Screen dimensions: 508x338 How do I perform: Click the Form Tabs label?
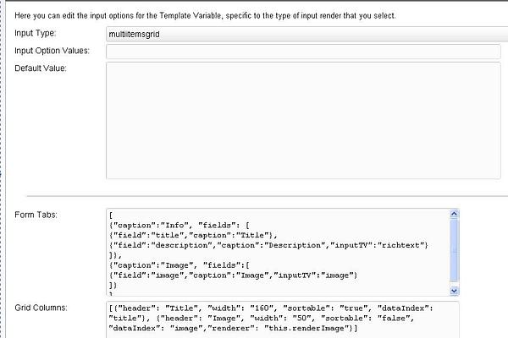[36, 215]
